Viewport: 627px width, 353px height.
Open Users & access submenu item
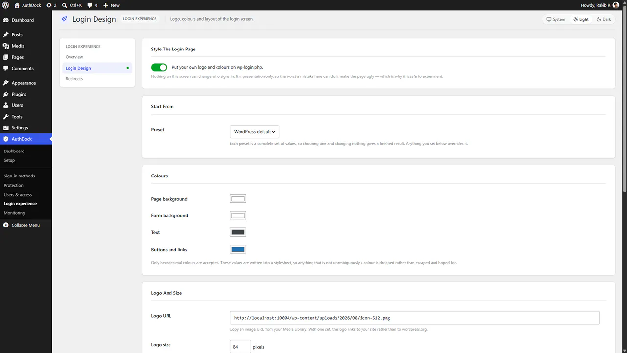18,195
